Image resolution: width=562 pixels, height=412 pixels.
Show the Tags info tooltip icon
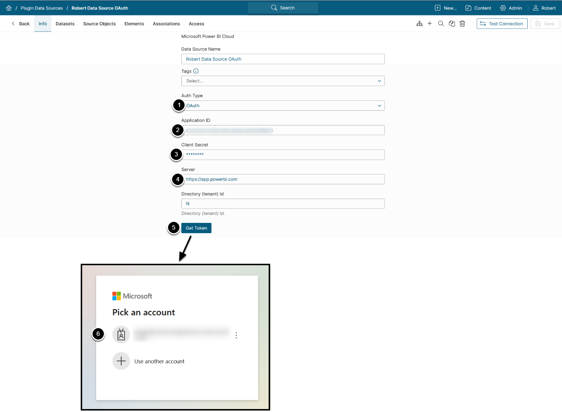click(196, 71)
